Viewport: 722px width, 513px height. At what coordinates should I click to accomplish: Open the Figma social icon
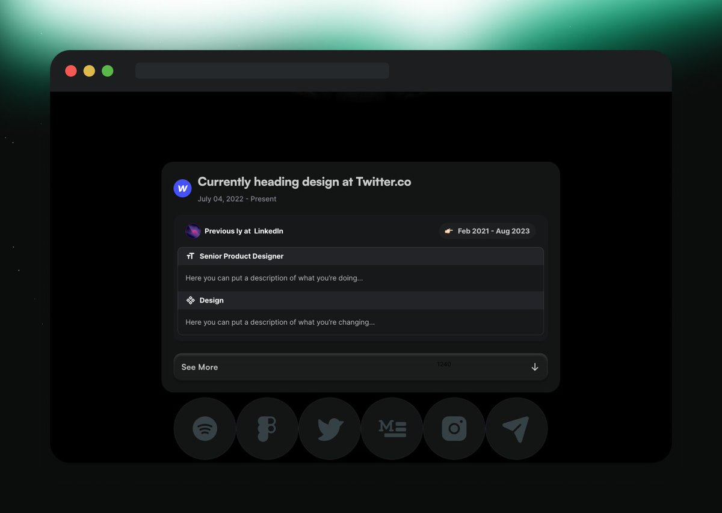click(x=267, y=429)
